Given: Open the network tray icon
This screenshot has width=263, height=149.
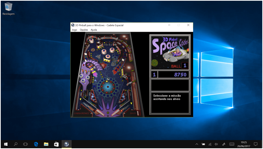Looking at the screenshot, I should (x=210, y=144).
